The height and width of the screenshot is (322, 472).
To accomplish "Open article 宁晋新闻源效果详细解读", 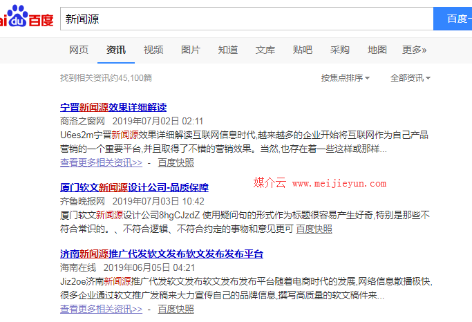I will 113,107.
